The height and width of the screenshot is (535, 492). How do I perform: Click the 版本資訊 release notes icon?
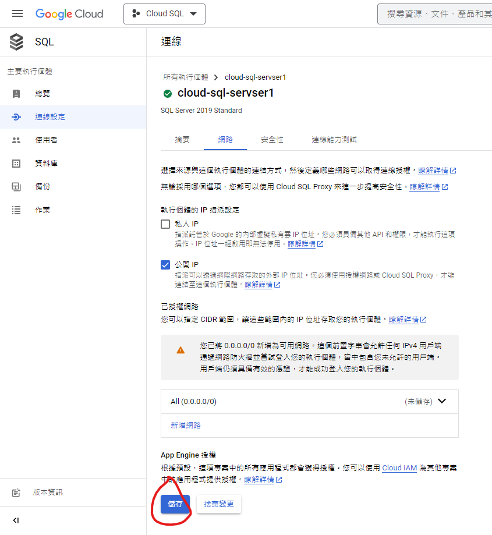click(x=16, y=493)
